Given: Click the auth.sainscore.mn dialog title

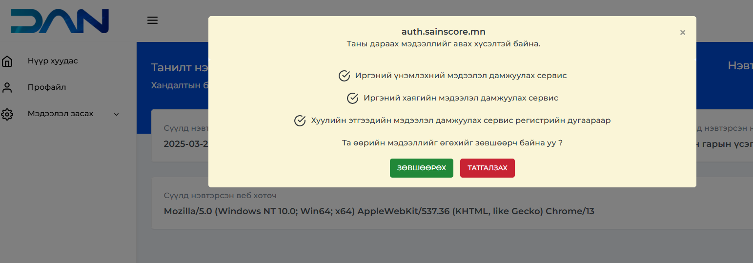Looking at the screenshot, I should click(443, 32).
